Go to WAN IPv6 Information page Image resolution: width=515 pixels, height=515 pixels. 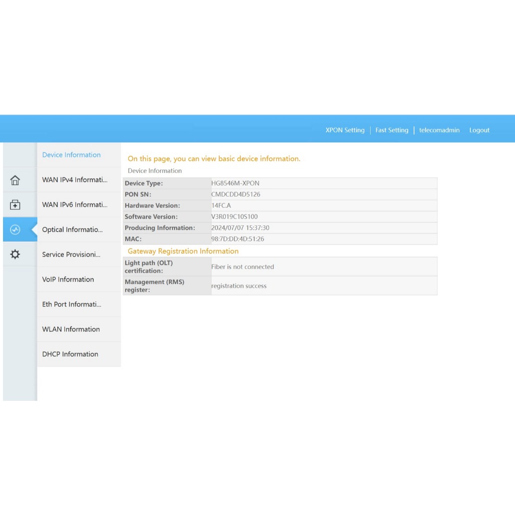(x=75, y=205)
